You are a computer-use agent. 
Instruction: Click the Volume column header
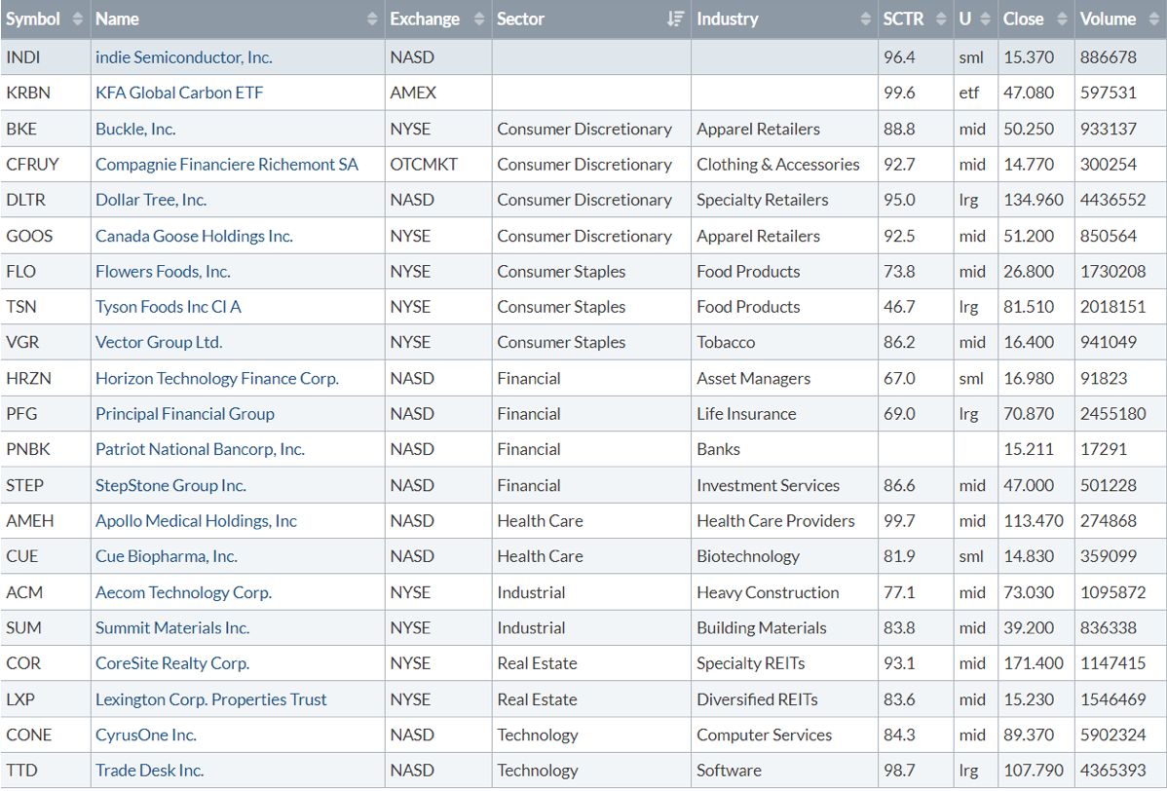pyautogui.click(x=1108, y=19)
